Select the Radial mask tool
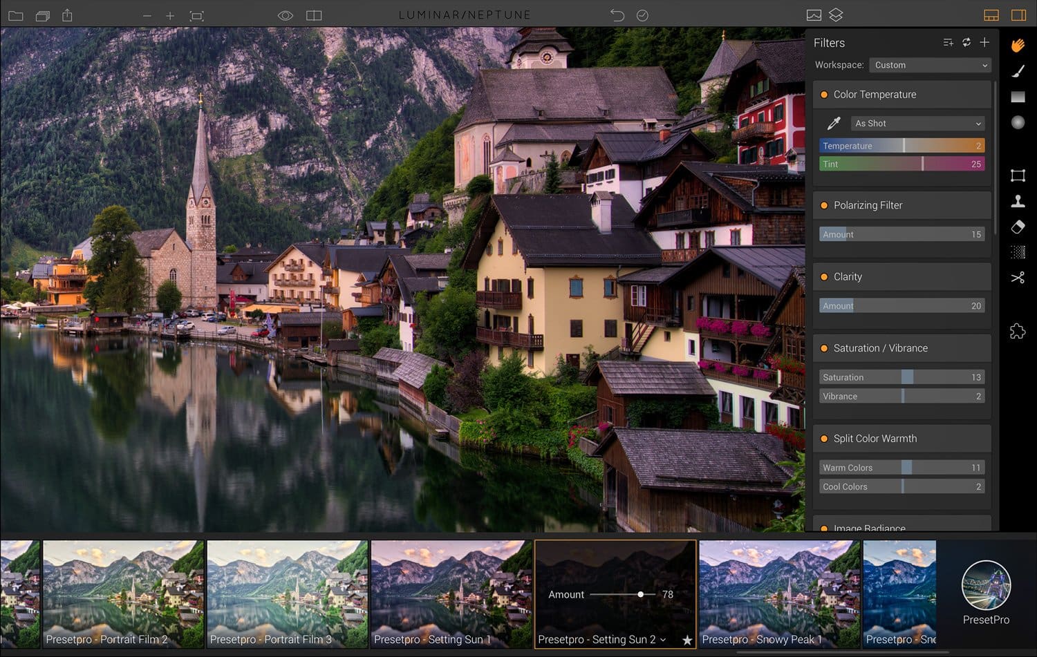Screen dimensions: 1037x657 tap(1018, 122)
